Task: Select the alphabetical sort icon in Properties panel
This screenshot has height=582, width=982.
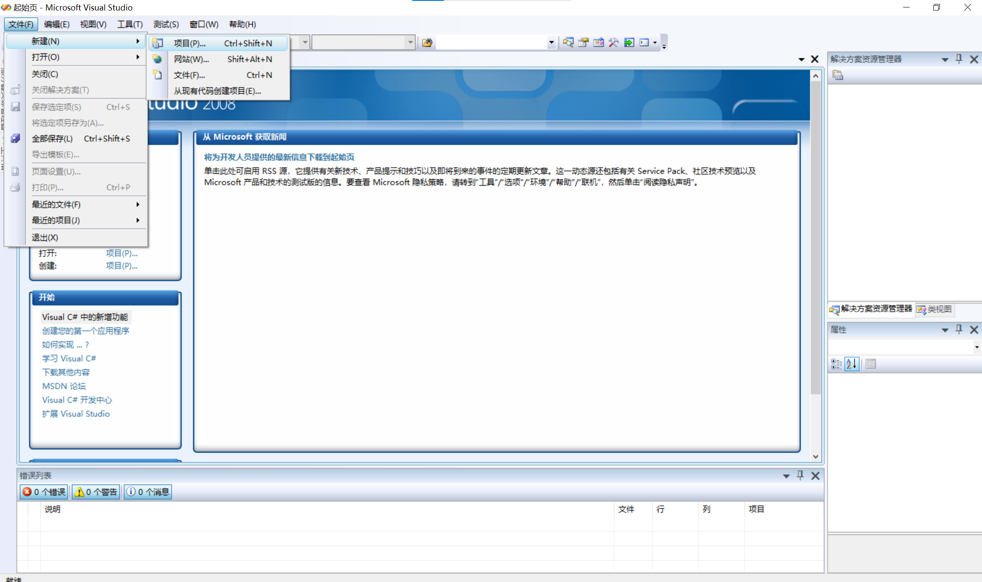Action: 851,364
